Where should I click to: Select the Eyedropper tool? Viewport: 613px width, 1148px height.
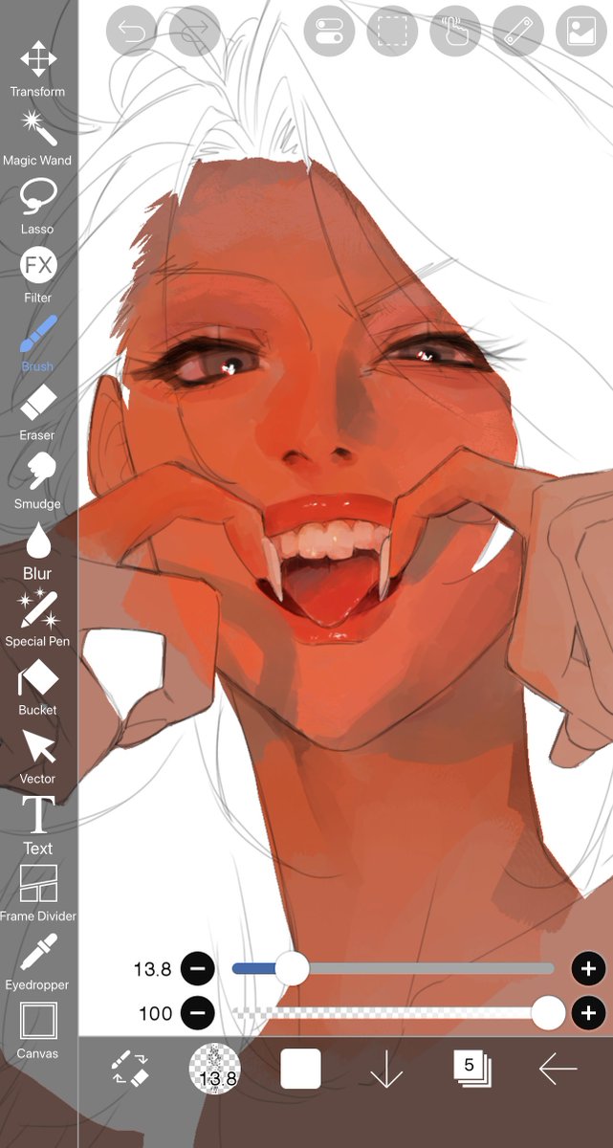tap(38, 962)
